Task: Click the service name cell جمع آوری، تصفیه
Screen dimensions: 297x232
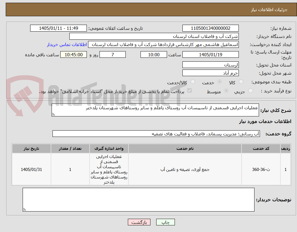Action: coord(185,169)
